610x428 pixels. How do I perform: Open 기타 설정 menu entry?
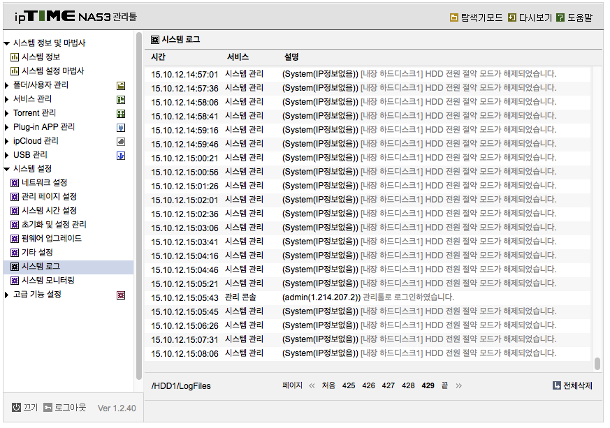pos(37,252)
